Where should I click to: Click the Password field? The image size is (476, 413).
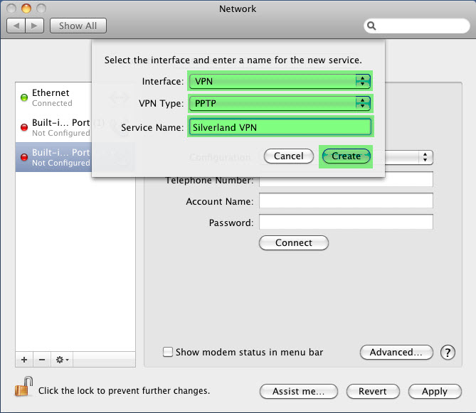click(x=346, y=222)
